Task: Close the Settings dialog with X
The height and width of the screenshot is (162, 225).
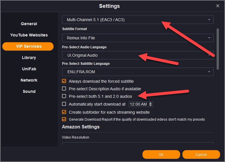Action: (218, 6)
